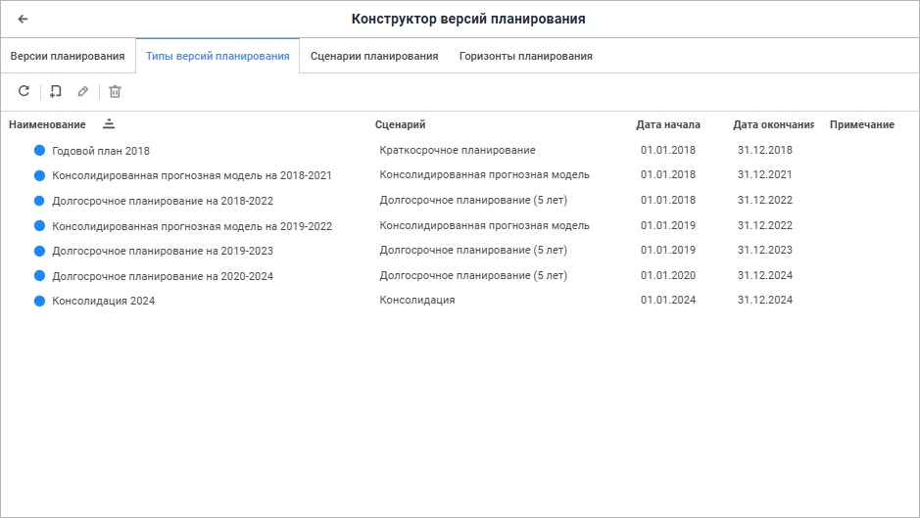
Task: Select the Типы версий планирования tab
Action: (x=218, y=56)
